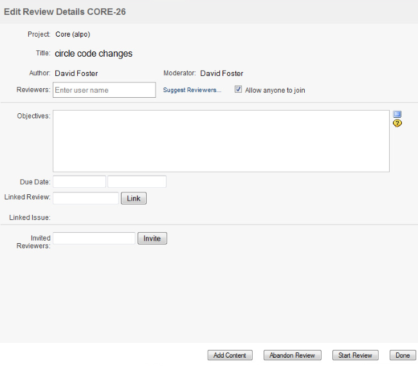
Task: Select the first Due Date field
Action: tap(79, 182)
